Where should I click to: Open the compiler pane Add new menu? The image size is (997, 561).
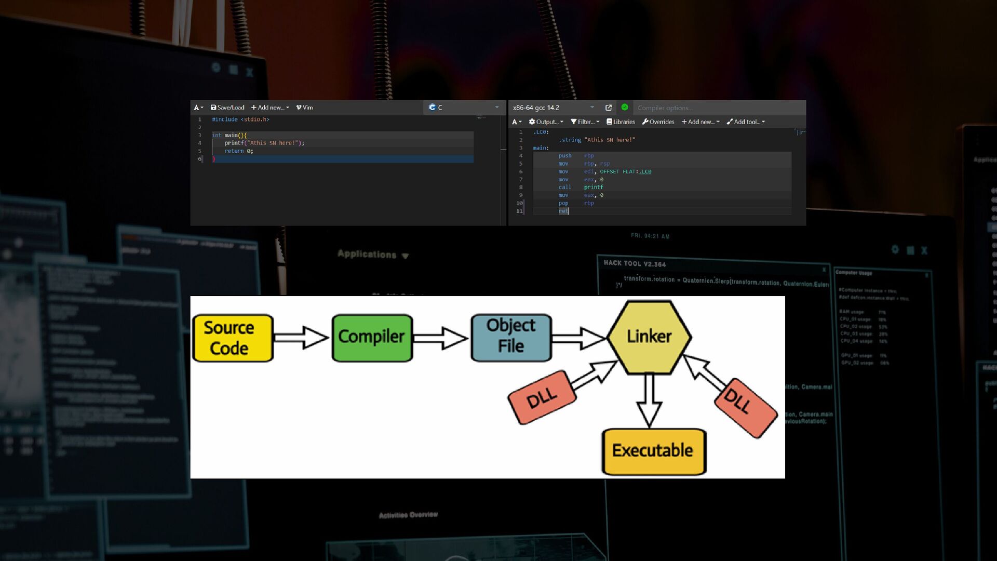(x=700, y=122)
